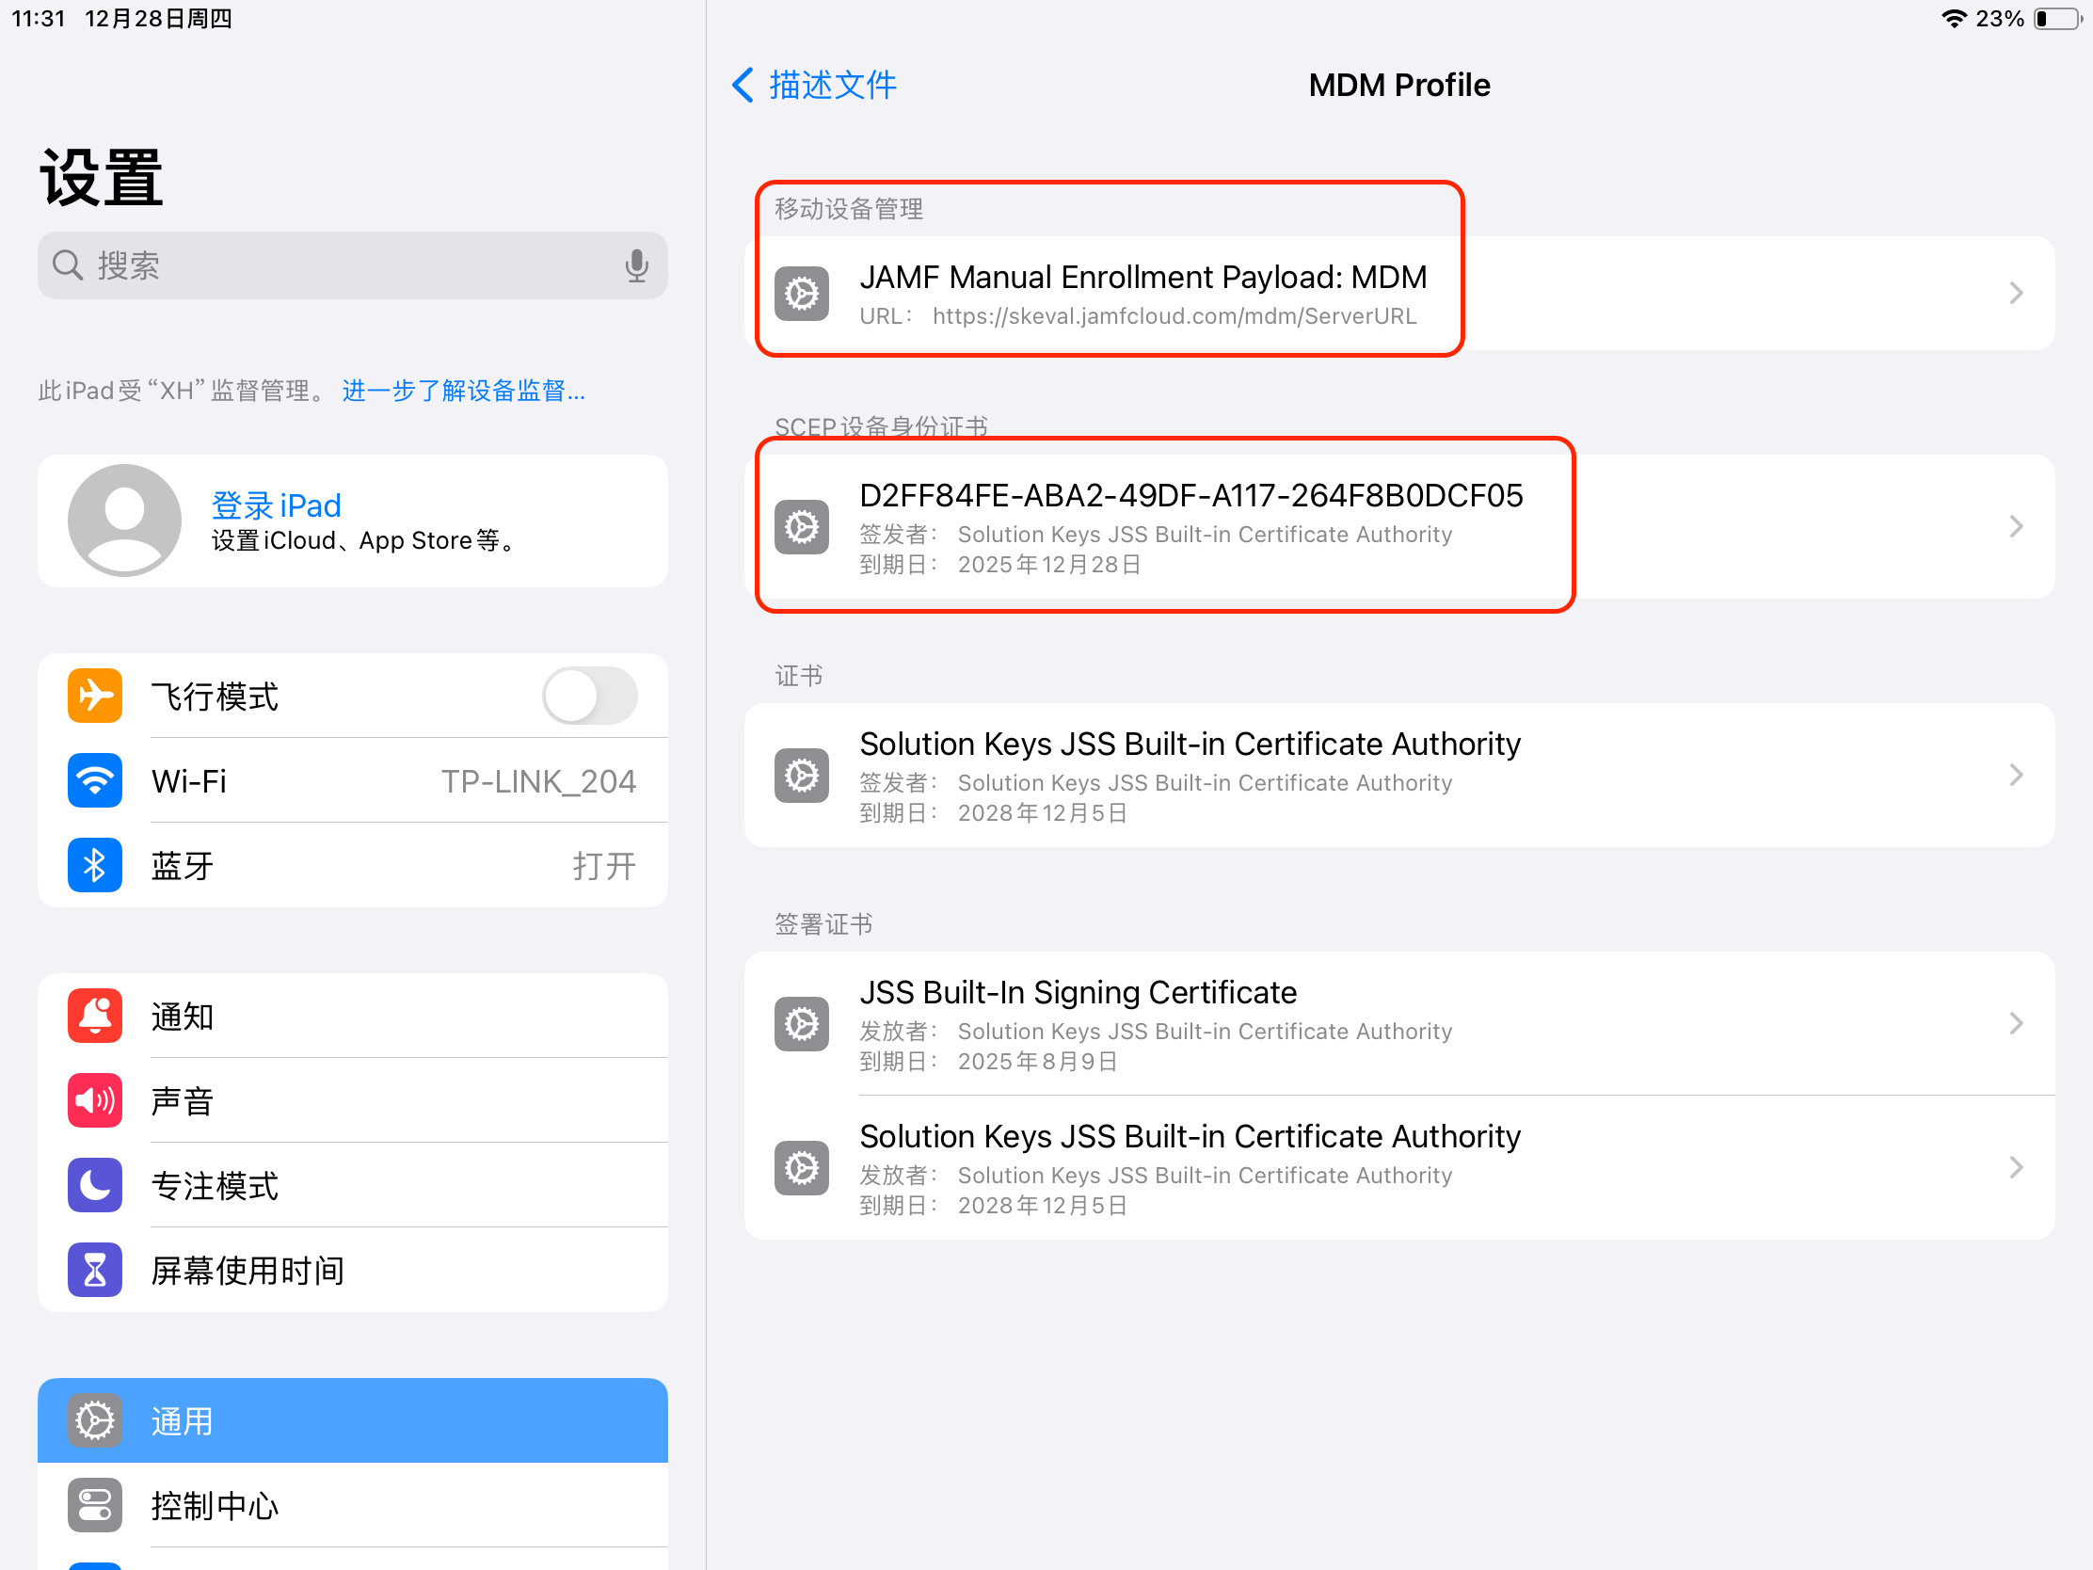Tap the 搜索 search field

point(353,266)
